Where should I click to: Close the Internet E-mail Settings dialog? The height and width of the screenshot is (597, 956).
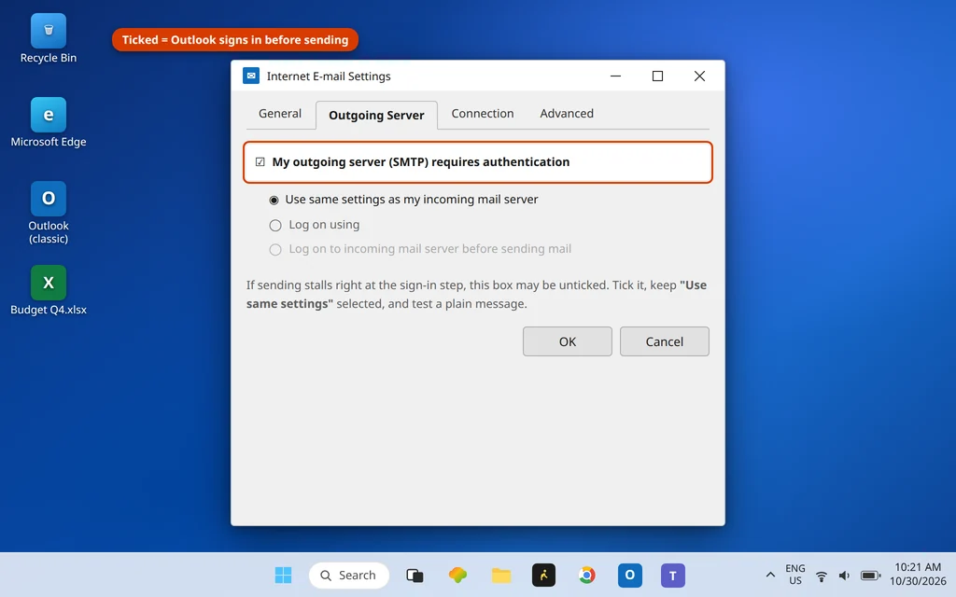pyautogui.click(x=699, y=76)
